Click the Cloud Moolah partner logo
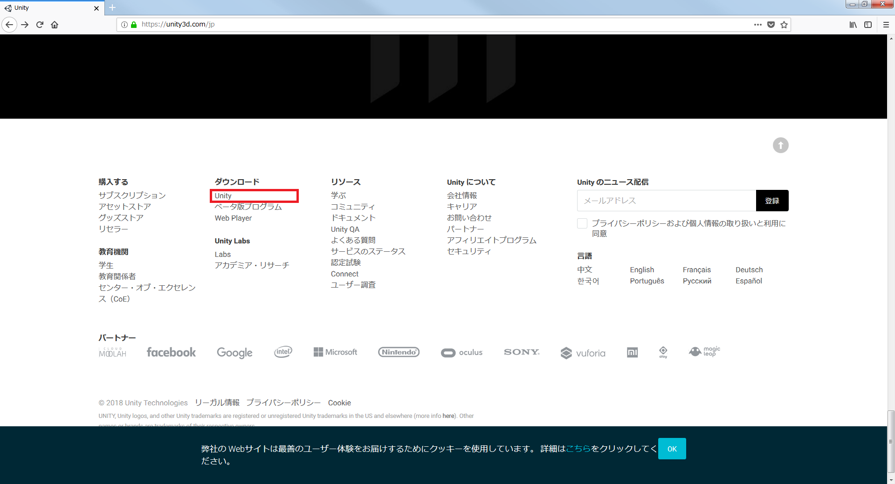Screen dimensions: 895x484 point(112,352)
